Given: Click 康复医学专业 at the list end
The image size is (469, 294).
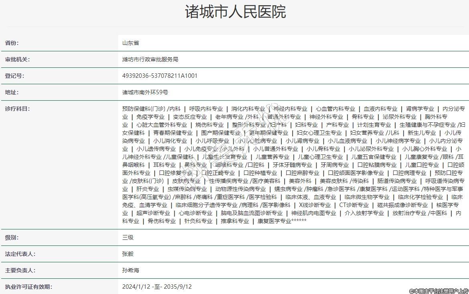Looking at the screenshot, I should tap(274, 221).
